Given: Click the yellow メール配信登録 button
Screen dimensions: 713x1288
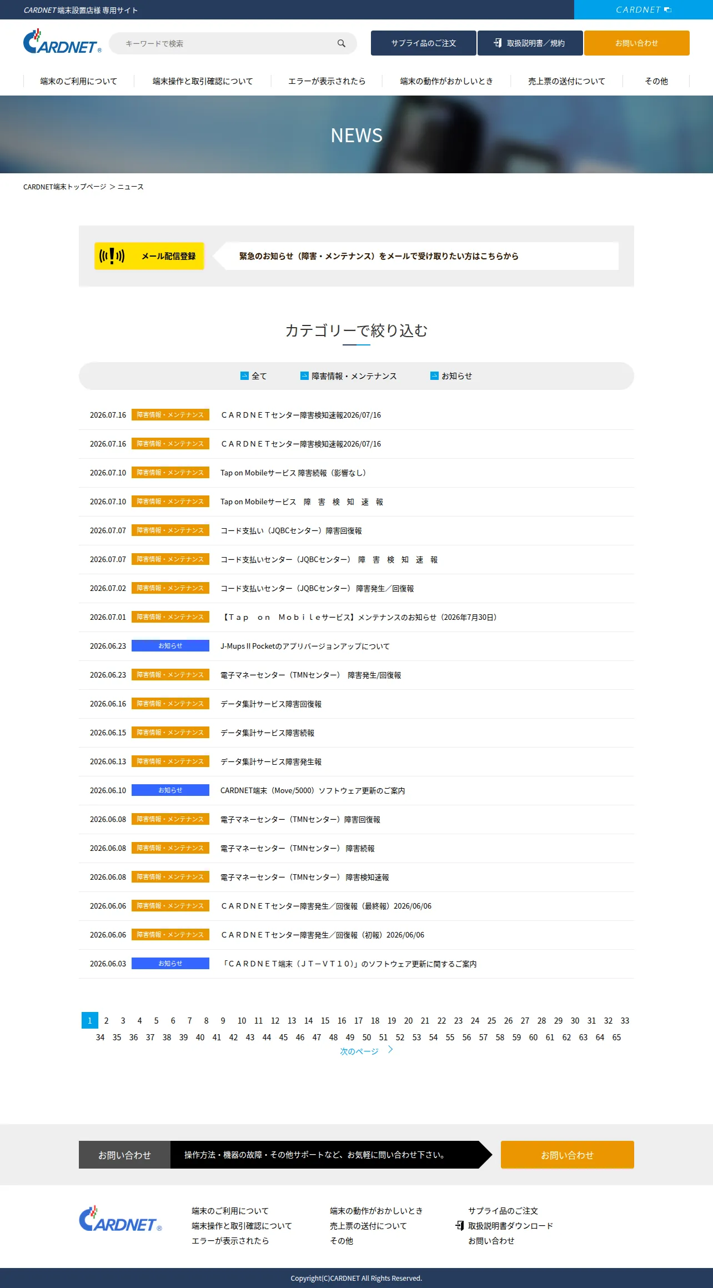Looking at the screenshot, I should click(x=149, y=256).
